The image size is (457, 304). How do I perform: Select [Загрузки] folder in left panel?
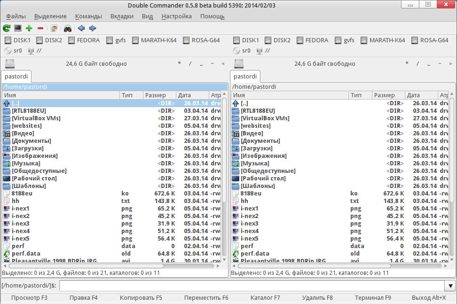[111, 148]
